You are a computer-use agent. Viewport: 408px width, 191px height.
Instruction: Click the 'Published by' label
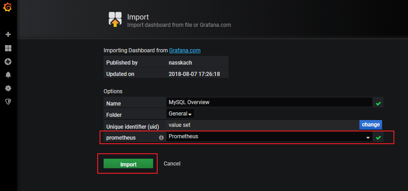pyautogui.click(x=122, y=63)
